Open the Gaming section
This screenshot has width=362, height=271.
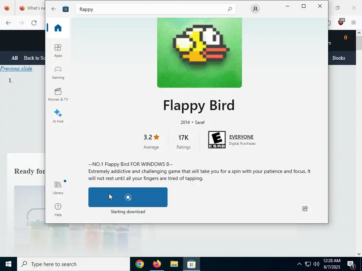(58, 73)
